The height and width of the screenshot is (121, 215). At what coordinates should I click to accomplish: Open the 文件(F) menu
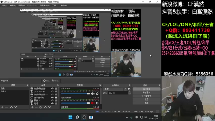click(x=4, y=5)
